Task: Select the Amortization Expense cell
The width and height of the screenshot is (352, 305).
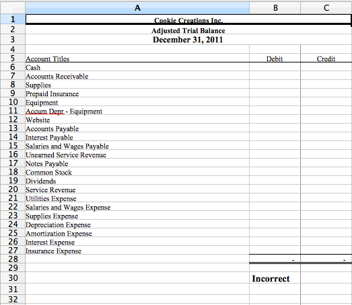Action: [137, 233]
